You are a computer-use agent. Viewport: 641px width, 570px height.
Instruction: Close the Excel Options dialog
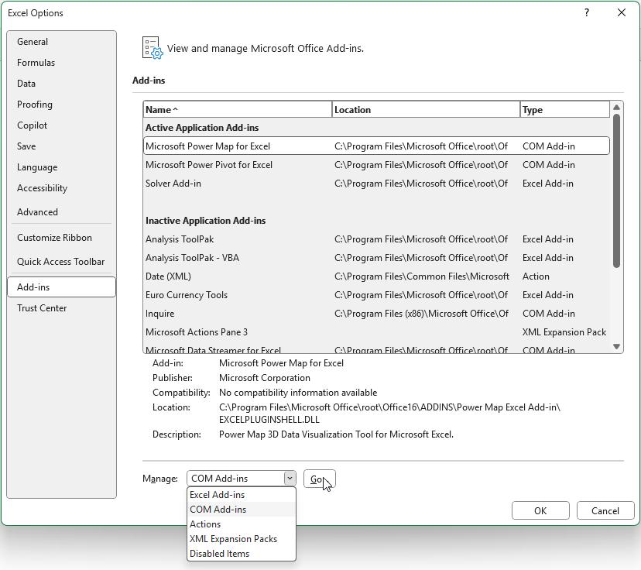pos(622,12)
